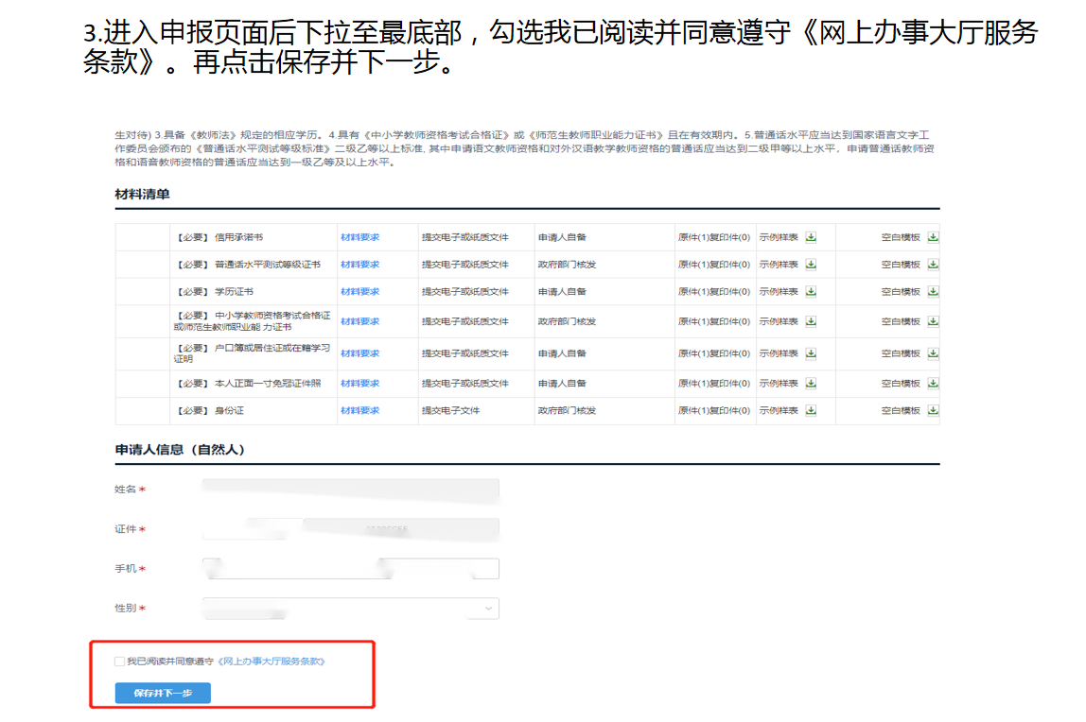Click the 姓名 input field

350,490
